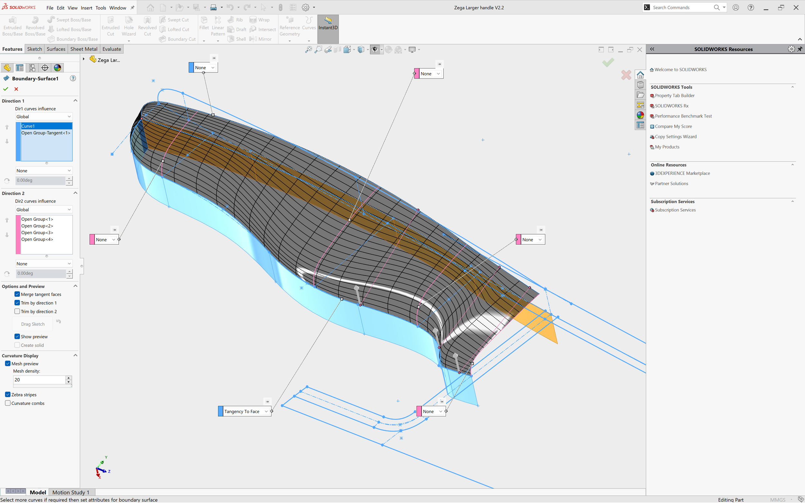Disable the Zebra stripes checkbox
805x503 pixels.
[x=8, y=395]
